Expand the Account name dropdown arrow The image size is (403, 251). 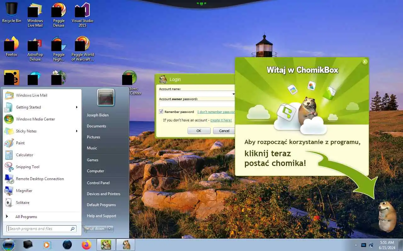pyautogui.click(x=233, y=94)
